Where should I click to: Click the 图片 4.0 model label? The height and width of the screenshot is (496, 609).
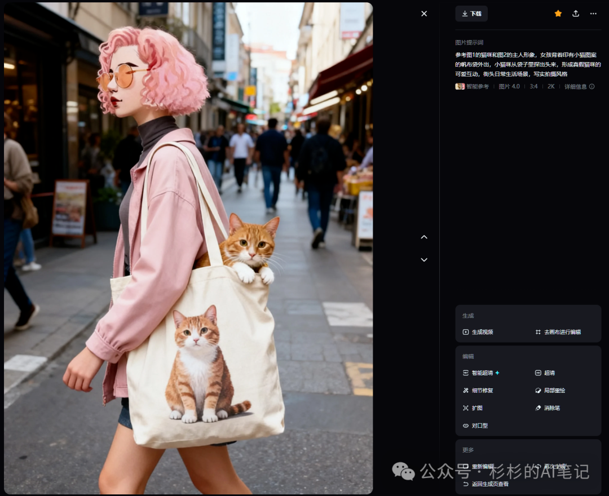[x=509, y=87]
